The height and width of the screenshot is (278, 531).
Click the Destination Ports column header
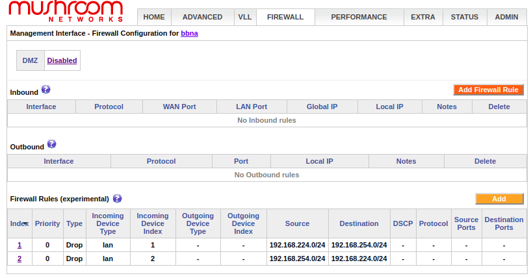(x=504, y=223)
